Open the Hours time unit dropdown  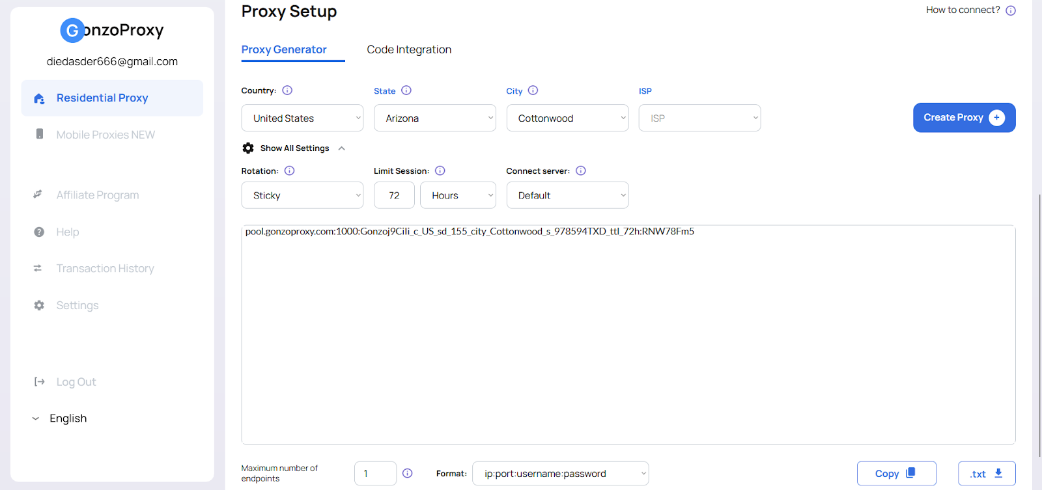click(458, 195)
